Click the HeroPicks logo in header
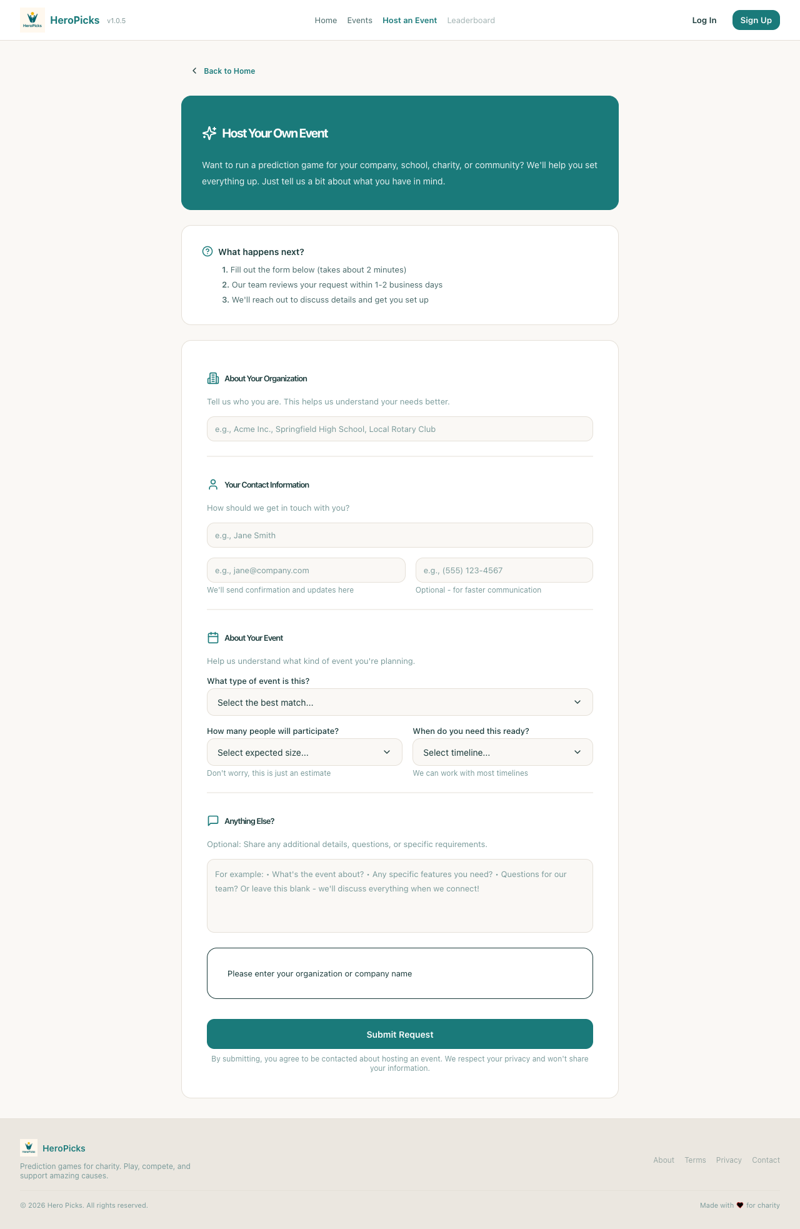Viewport: 800px width, 1229px height. point(32,20)
